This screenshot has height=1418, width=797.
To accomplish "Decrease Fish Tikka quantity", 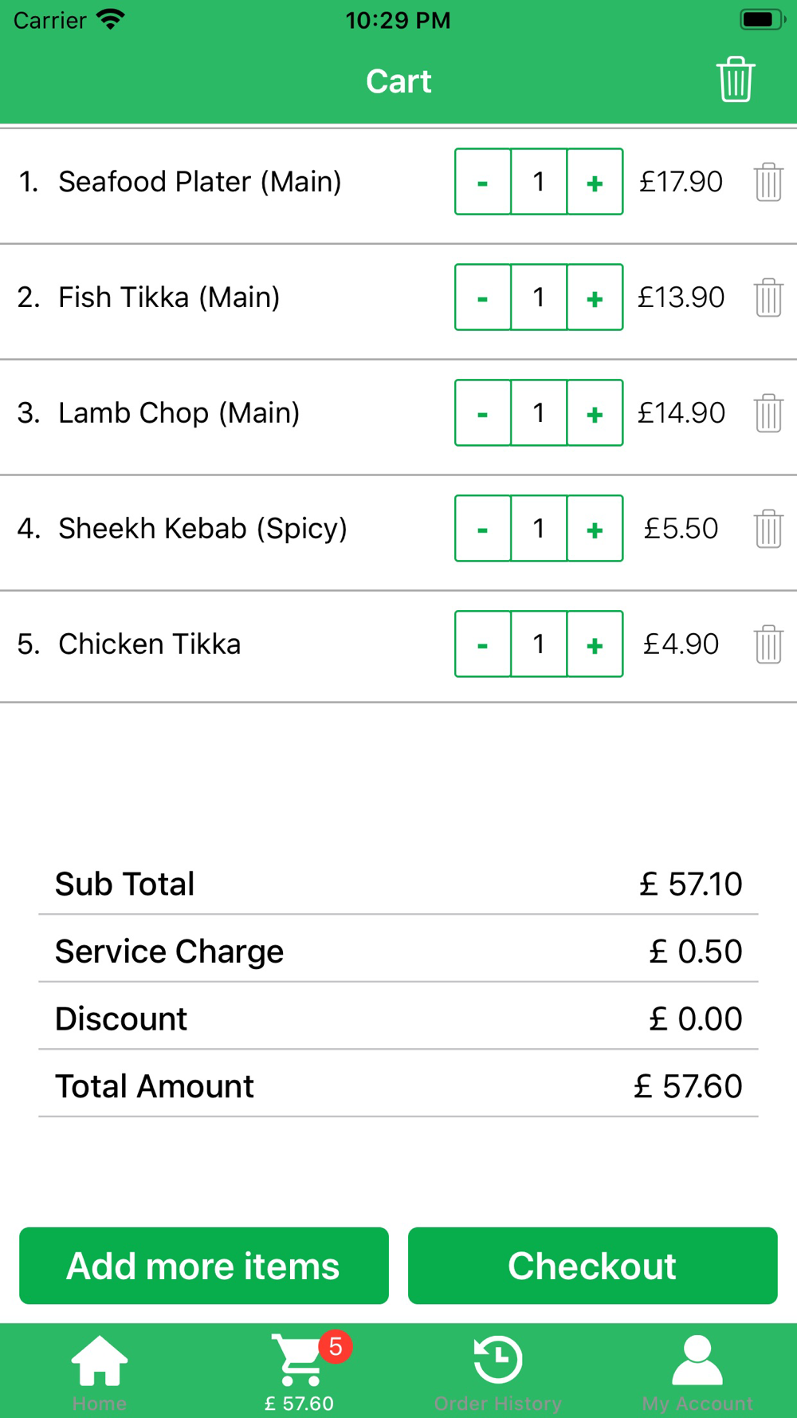I will point(483,297).
